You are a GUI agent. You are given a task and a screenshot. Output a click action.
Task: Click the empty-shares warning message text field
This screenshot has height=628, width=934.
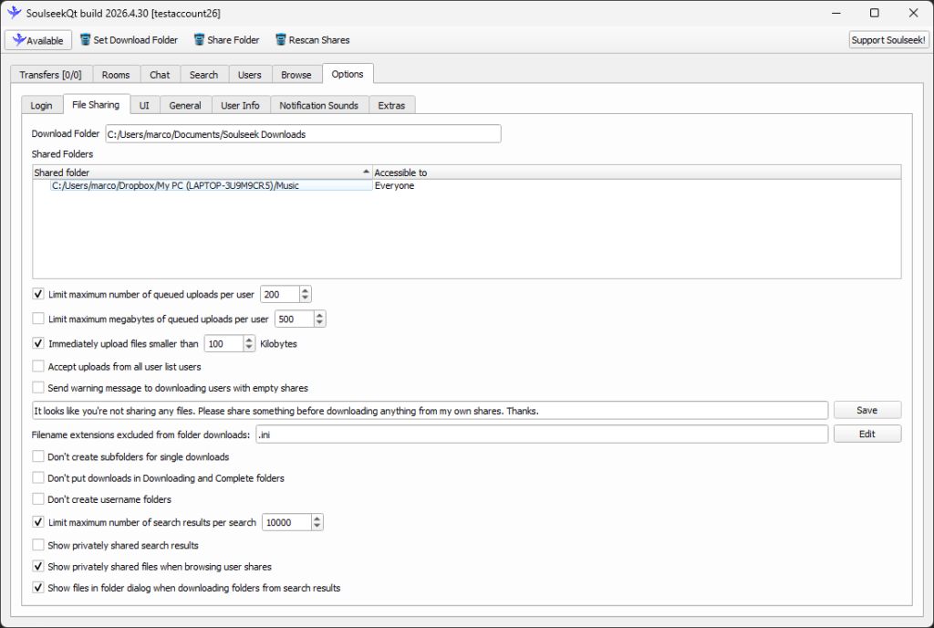tap(431, 411)
